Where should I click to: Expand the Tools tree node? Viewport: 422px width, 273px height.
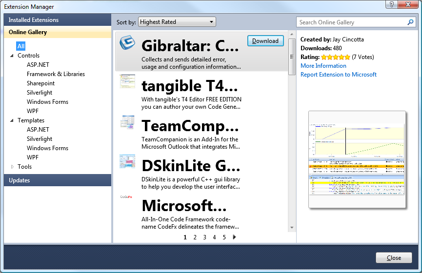12,167
